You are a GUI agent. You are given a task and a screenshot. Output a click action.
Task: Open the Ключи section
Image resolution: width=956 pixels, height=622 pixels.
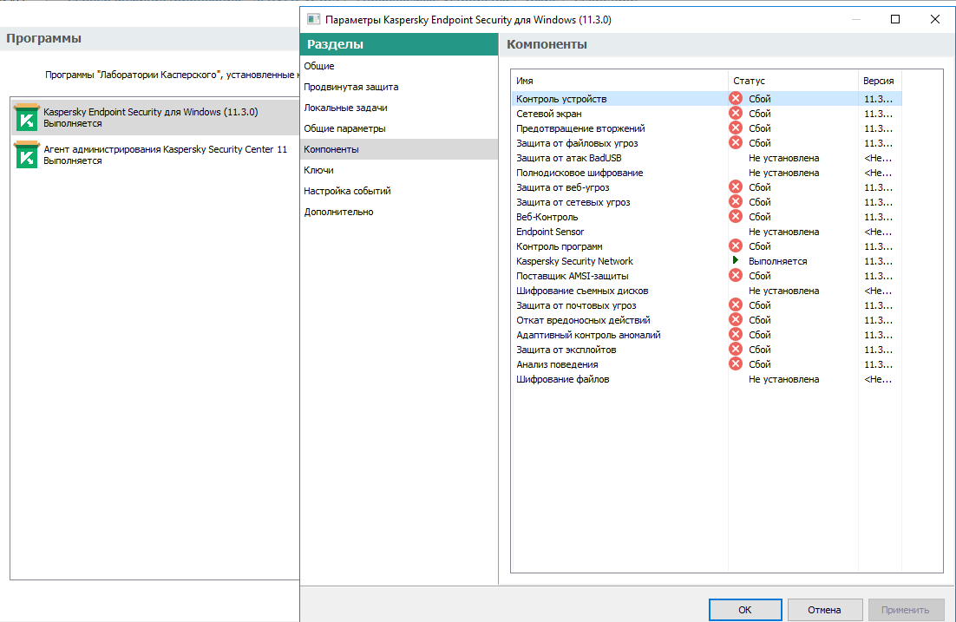click(x=399, y=170)
